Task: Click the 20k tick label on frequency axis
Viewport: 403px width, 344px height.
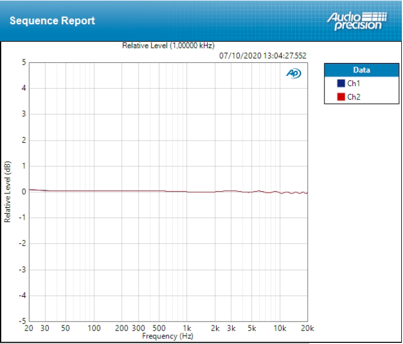Action: (x=308, y=328)
